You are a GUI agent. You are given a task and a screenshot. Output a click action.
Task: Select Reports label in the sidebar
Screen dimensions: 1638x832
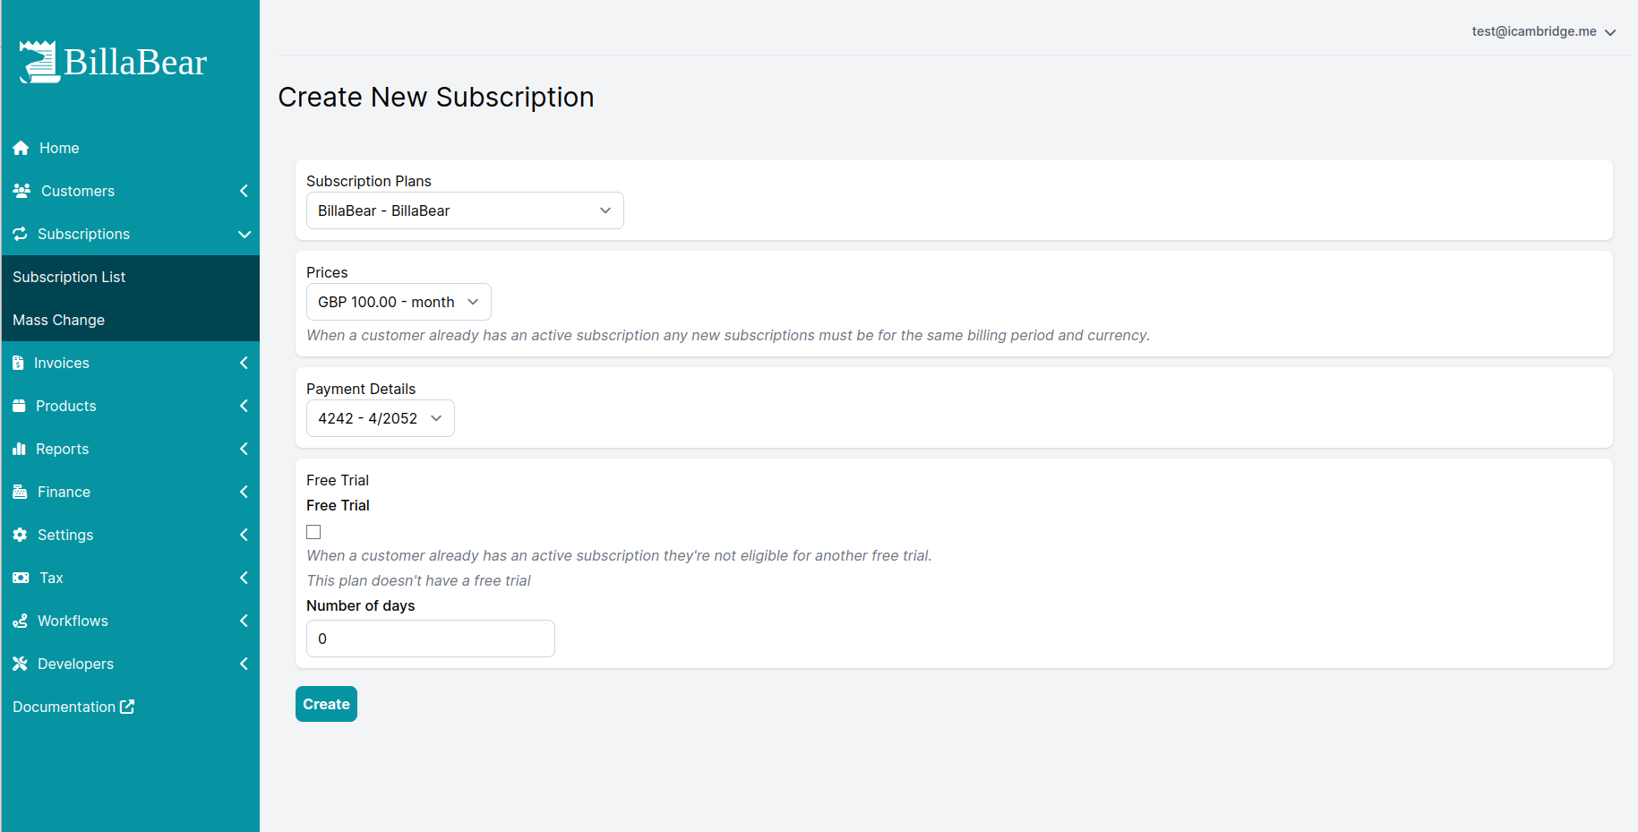click(63, 449)
